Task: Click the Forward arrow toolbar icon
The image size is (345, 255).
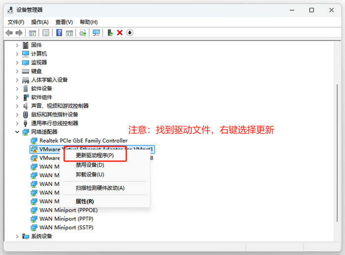Action: tap(19, 33)
